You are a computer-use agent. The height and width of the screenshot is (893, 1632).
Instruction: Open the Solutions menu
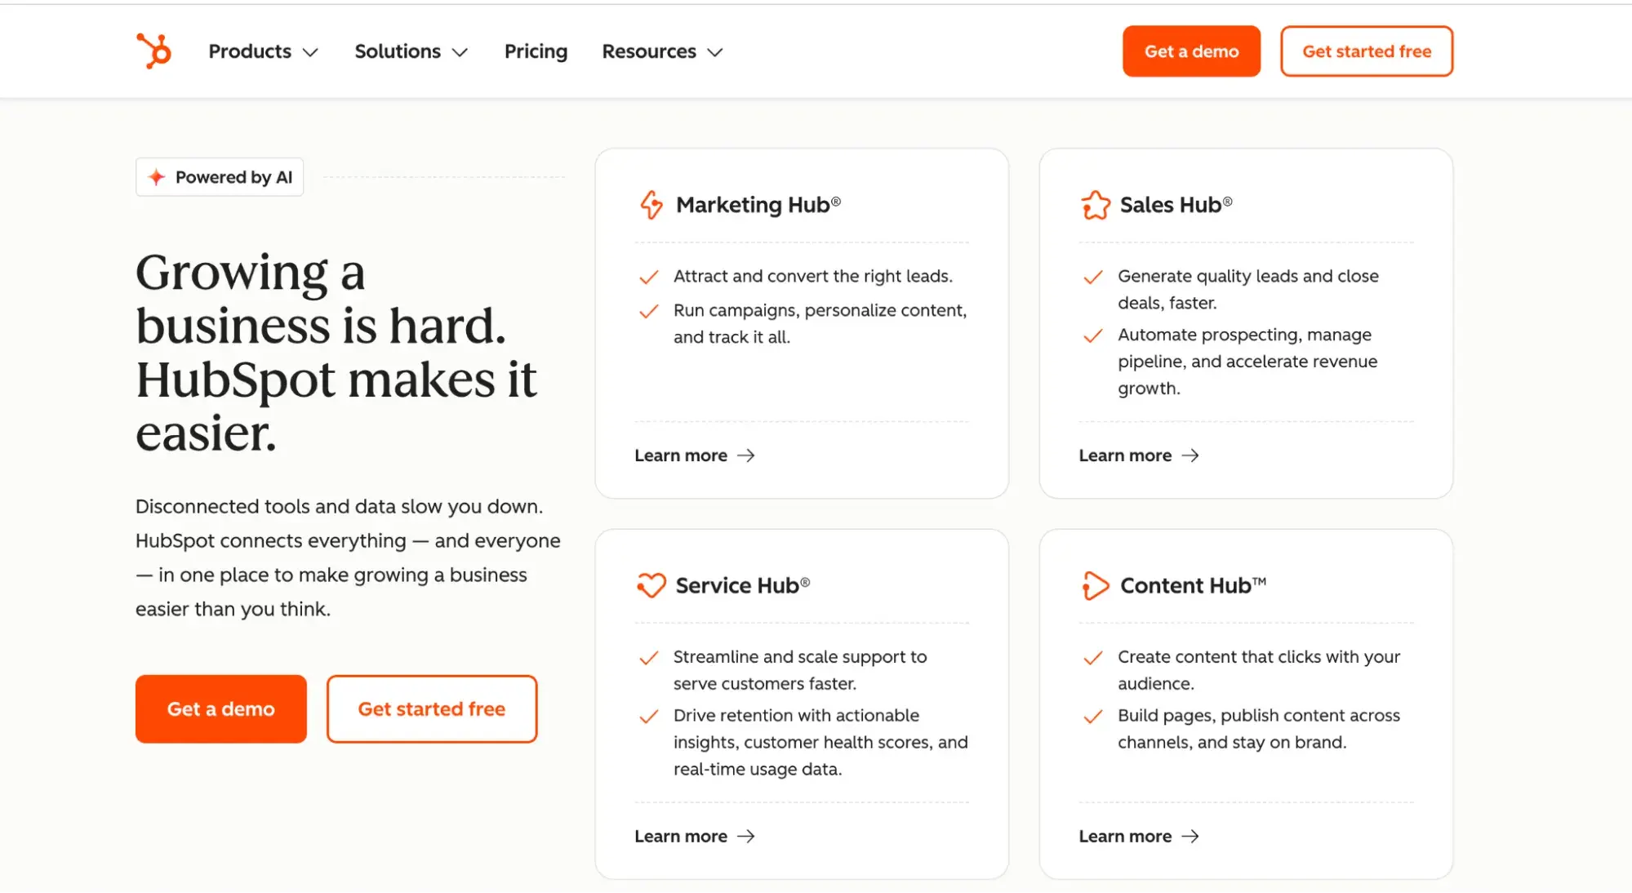(411, 51)
